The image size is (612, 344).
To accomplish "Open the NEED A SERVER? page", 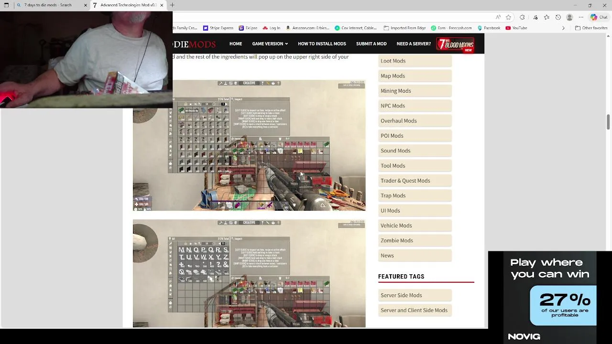I will point(414,44).
